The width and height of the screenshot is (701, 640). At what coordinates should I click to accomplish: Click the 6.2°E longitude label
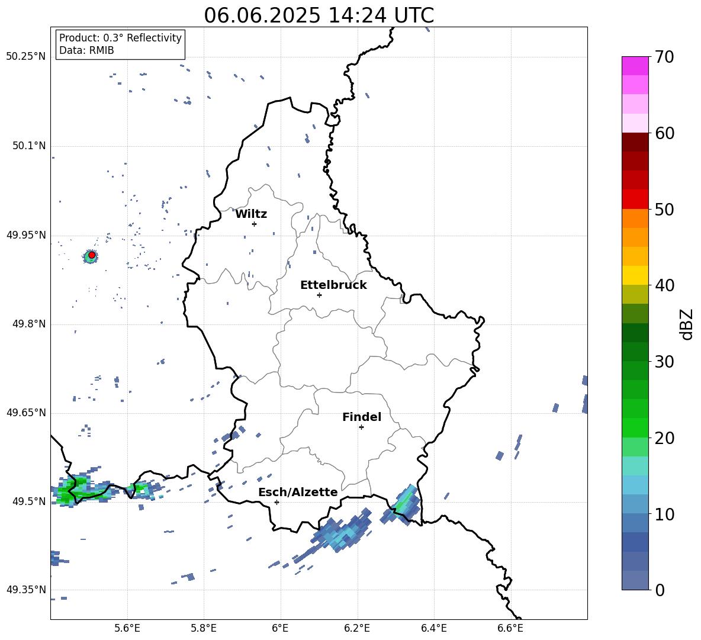(357, 628)
